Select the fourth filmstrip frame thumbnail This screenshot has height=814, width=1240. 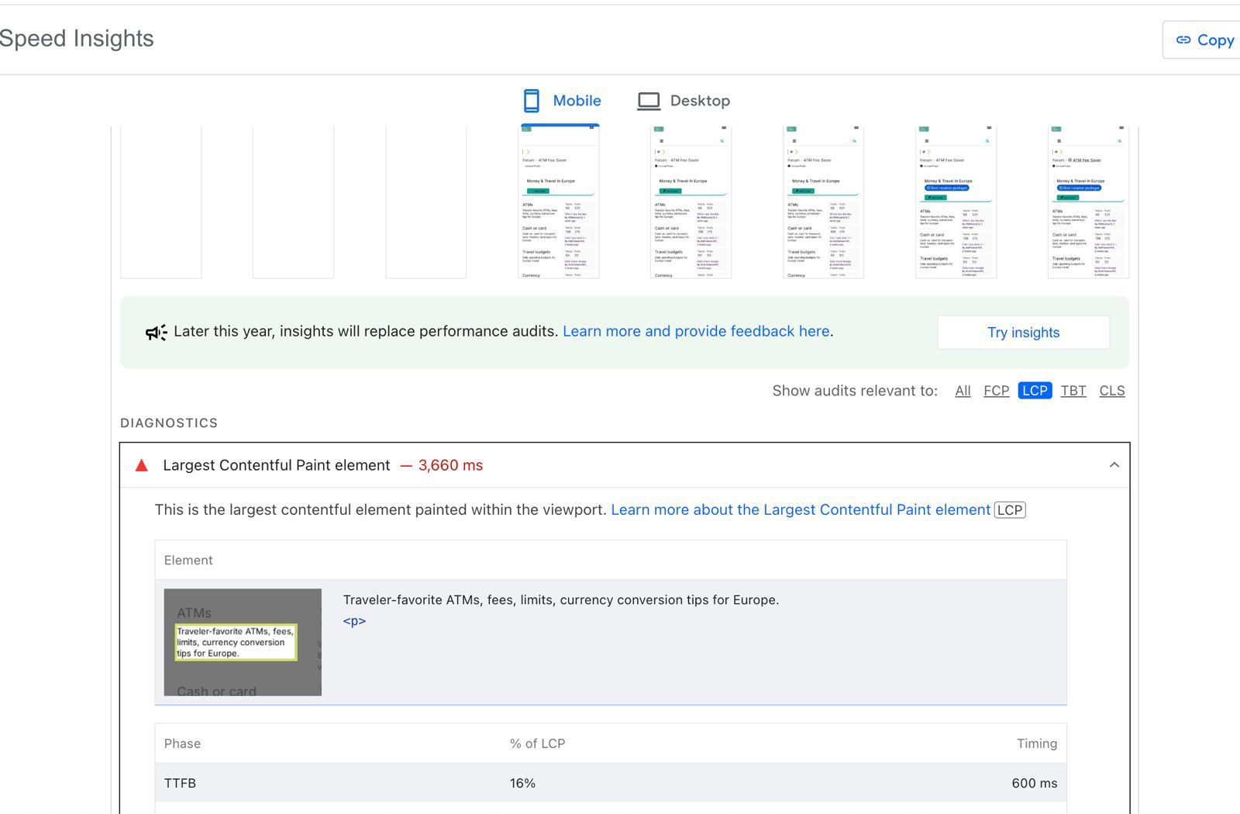pyautogui.click(x=559, y=202)
